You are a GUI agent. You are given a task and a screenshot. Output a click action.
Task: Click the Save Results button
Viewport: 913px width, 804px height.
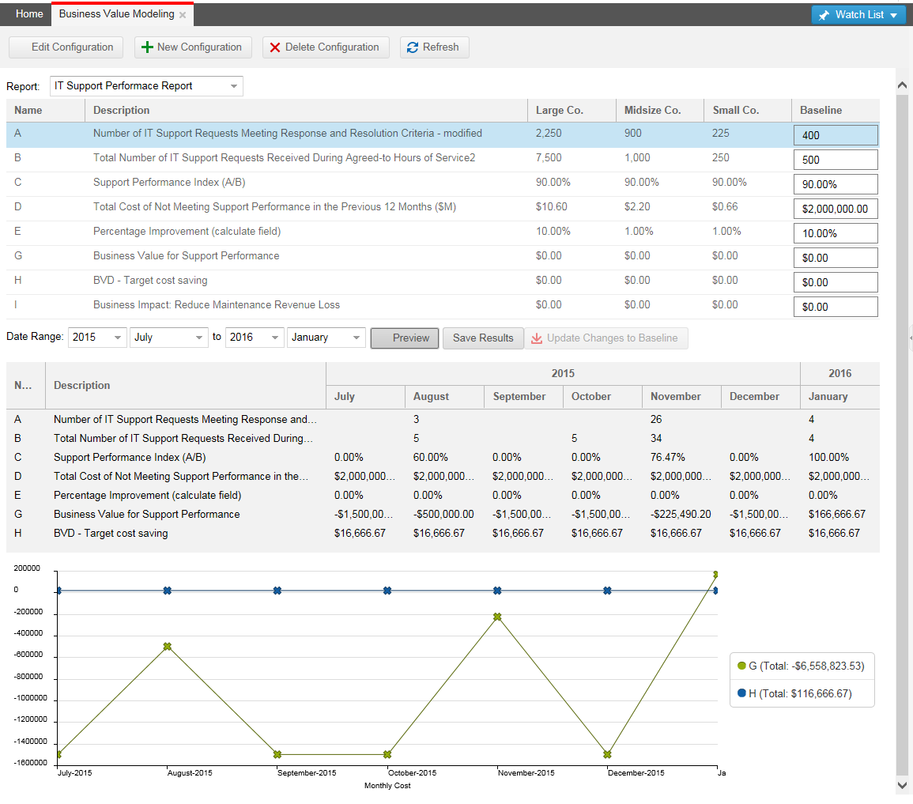[x=483, y=338]
